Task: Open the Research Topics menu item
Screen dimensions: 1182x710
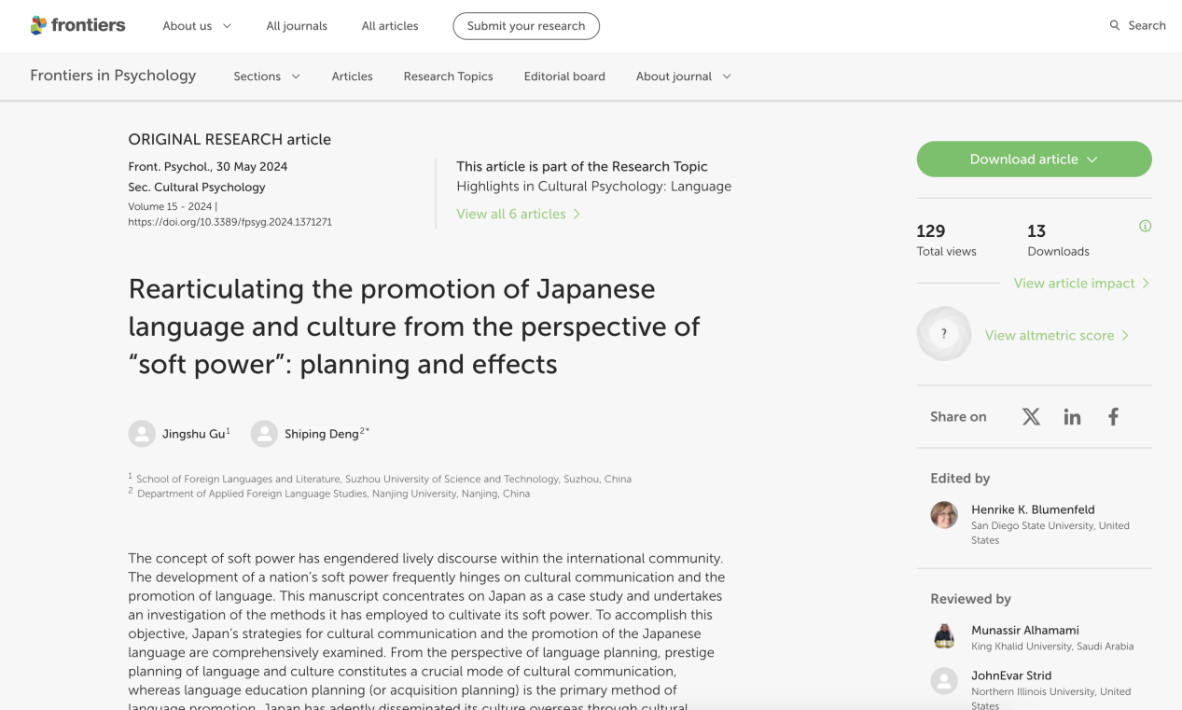Action: coord(448,77)
